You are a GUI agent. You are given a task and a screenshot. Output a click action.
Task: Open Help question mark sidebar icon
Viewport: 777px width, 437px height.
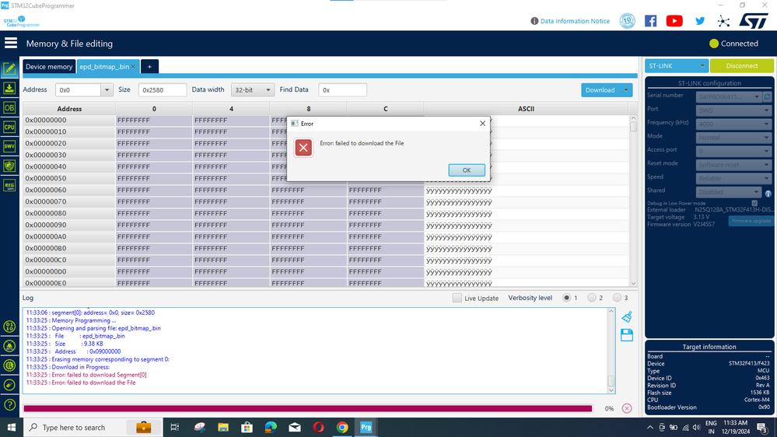click(x=9, y=404)
